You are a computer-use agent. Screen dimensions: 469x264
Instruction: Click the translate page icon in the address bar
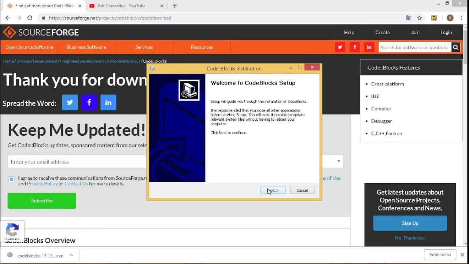(x=409, y=18)
